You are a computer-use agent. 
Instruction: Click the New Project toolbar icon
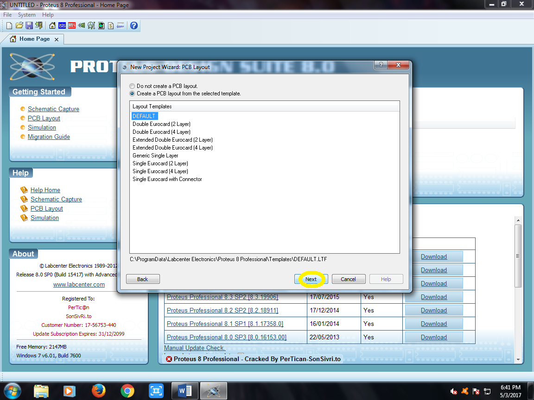click(x=9, y=25)
